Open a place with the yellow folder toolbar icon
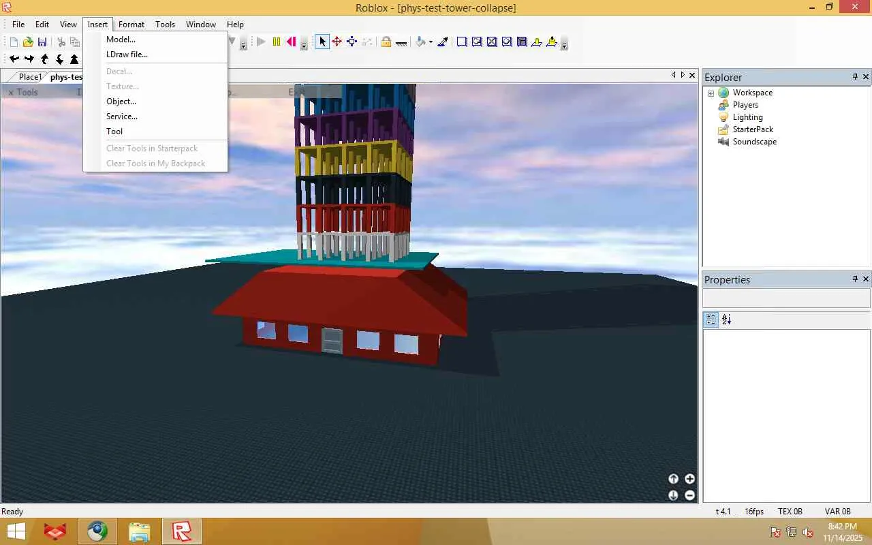872x545 pixels. (x=28, y=42)
